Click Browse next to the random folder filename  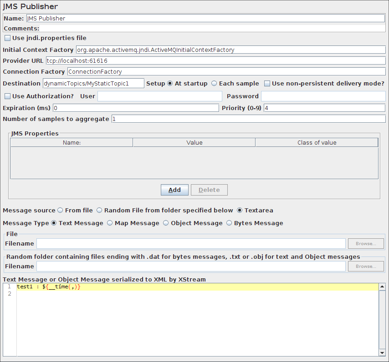click(366, 266)
